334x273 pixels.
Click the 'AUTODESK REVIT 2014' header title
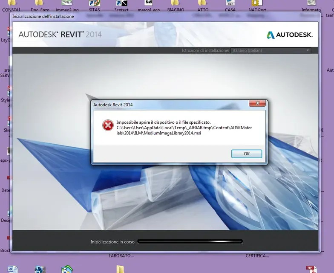60,35
